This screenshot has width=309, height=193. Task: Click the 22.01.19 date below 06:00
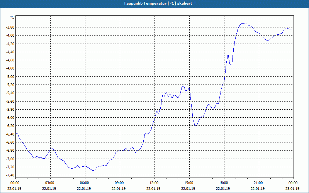coord(84,188)
